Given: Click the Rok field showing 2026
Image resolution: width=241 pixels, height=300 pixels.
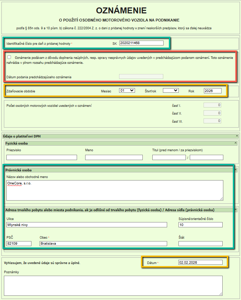Looking at the screenshot, I should click(x=212, y=91).
